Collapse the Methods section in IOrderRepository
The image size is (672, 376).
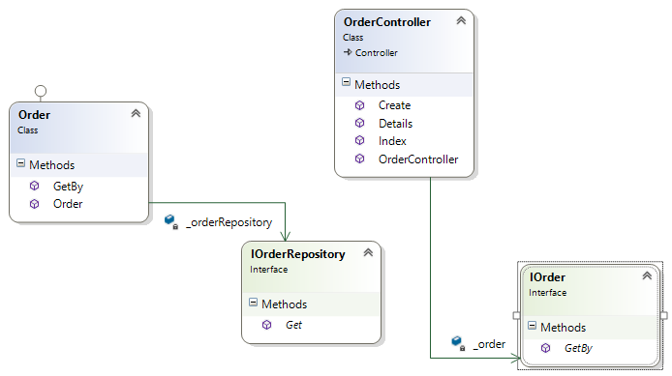(x=254, y=303)
